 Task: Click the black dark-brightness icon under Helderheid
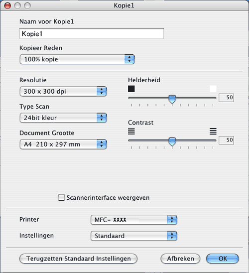pyautogui.click(x=131, y=89)
